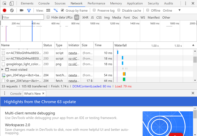Toggle the filter funnel icon
Image resolution: width=197 pixels, height=136 pixels.
click(x=29, y=10)
